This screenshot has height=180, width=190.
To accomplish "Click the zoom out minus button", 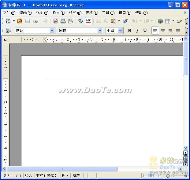I will pos(168,176).
